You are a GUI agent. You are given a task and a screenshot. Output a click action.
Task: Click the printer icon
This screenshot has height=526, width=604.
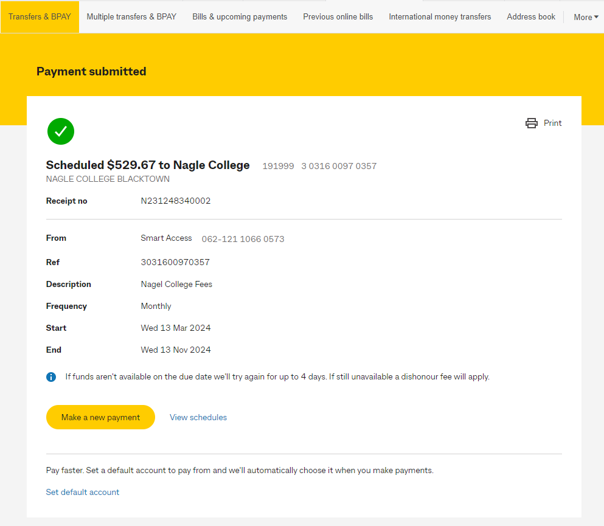532,123
